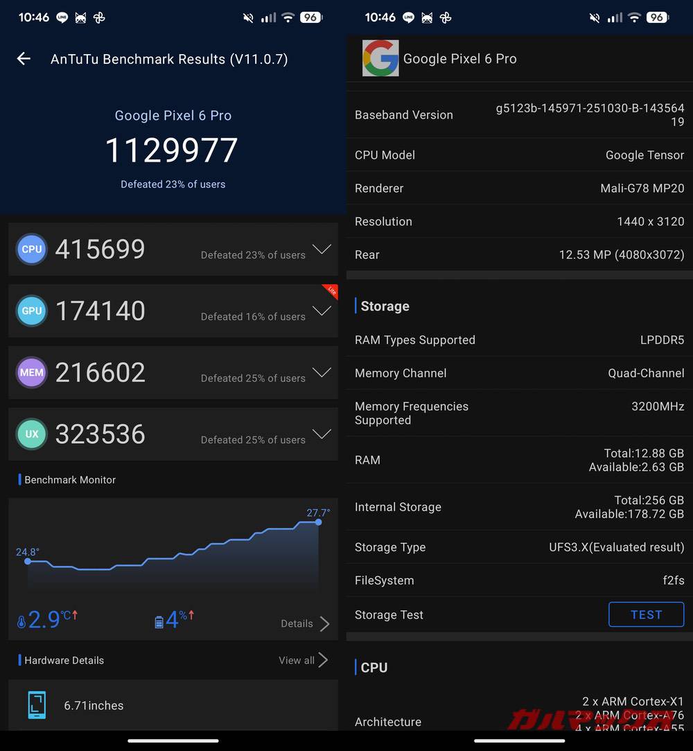Expand the GPU score breakdown
This screenshot has width=693, height=751.
point(322,311)
